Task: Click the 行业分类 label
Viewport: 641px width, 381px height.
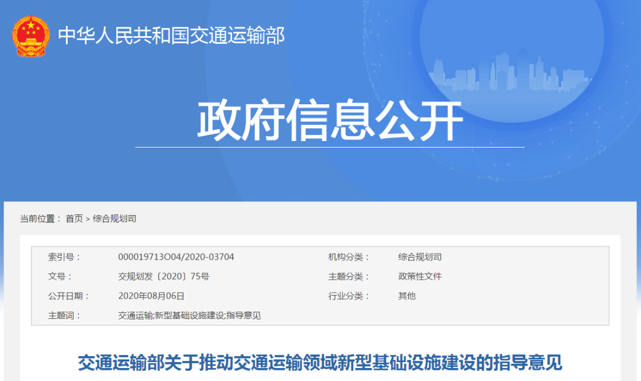Action: 349,296
